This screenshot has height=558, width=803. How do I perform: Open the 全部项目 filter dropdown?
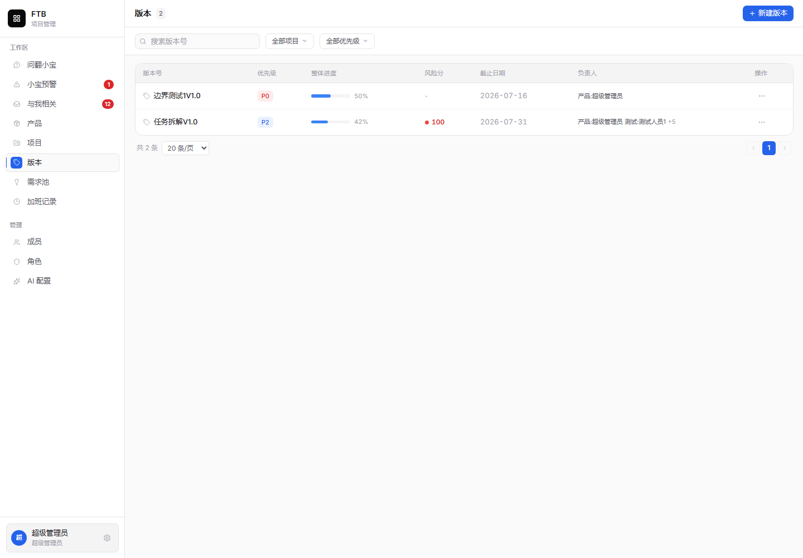(x=289, y=41)
